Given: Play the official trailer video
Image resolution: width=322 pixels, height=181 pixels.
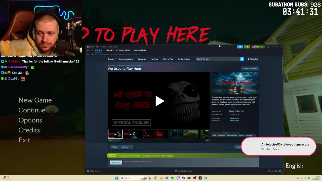Looking at the screenshot, I should pos(159,101).
